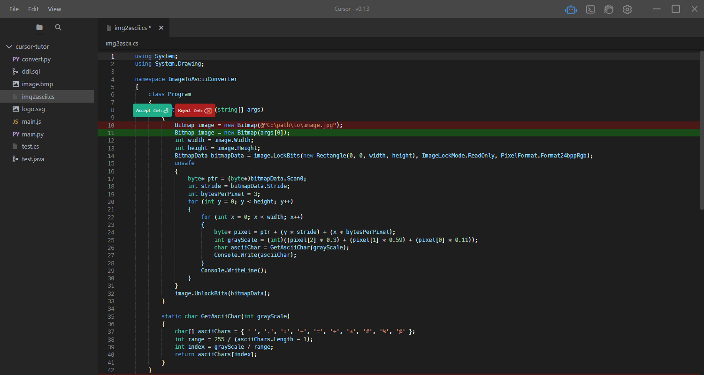Click the waving hand icon
Screen dimensions: 704x375
(609, 9)
